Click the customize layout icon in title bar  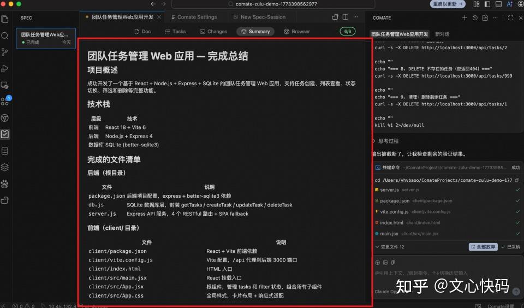(477, 4)
